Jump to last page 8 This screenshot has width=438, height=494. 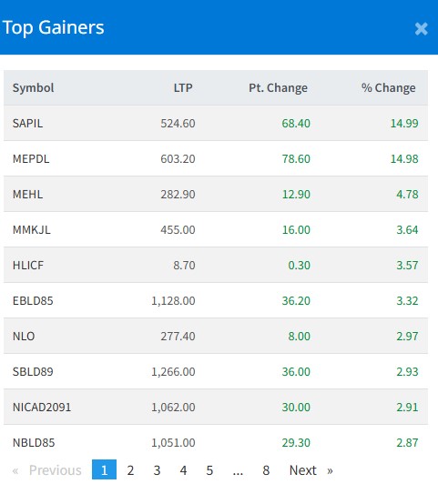point(266,470)
